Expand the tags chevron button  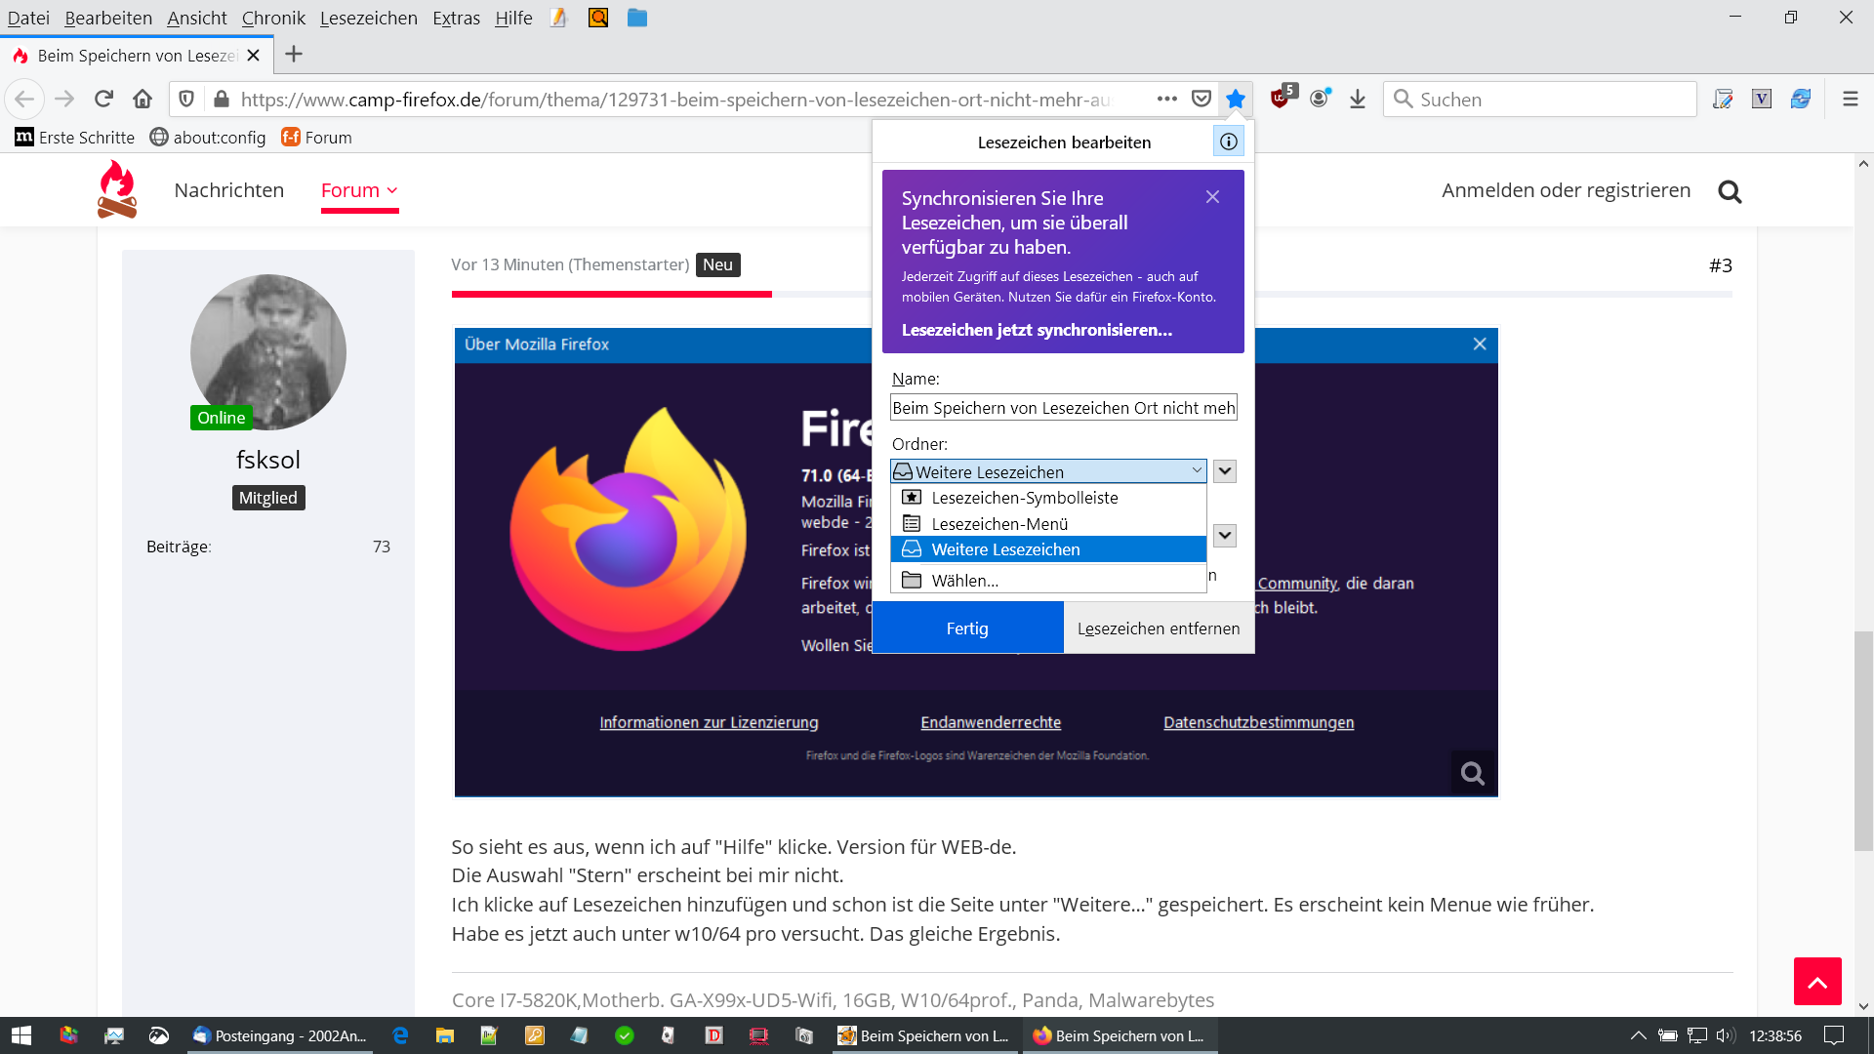pos(1225,535)
